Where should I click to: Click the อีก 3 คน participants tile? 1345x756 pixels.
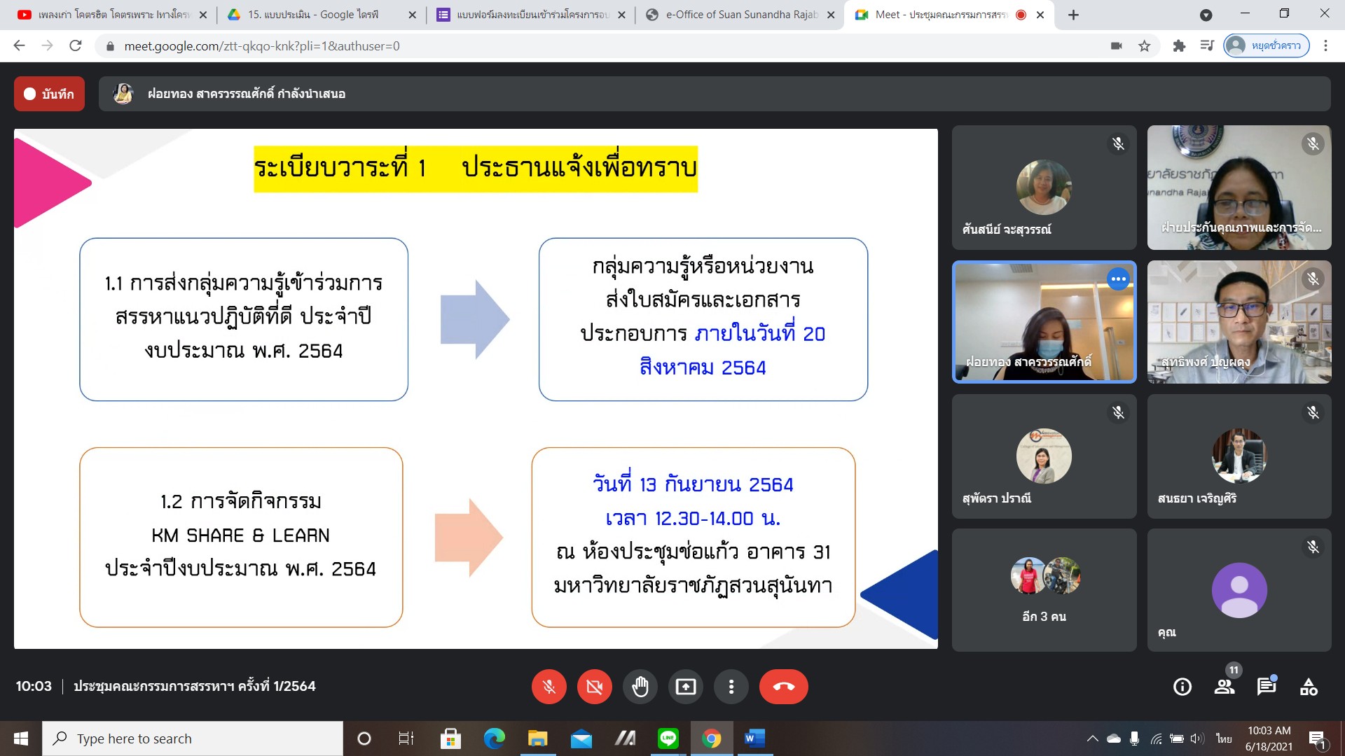tap(1044, 590)
